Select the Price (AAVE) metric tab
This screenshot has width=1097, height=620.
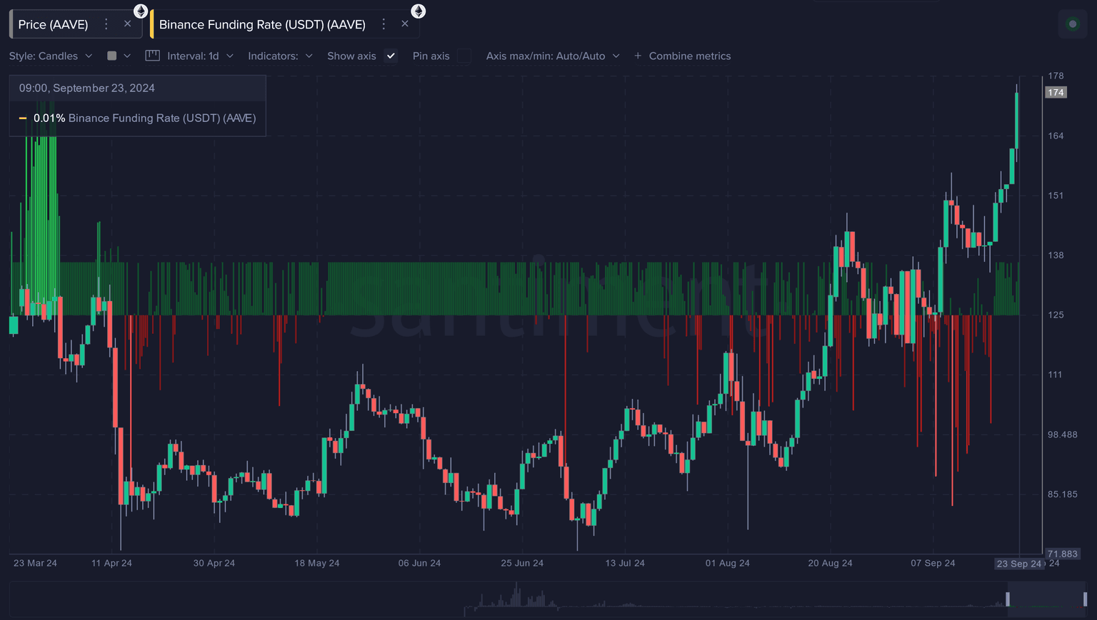[x=53, y=24]
